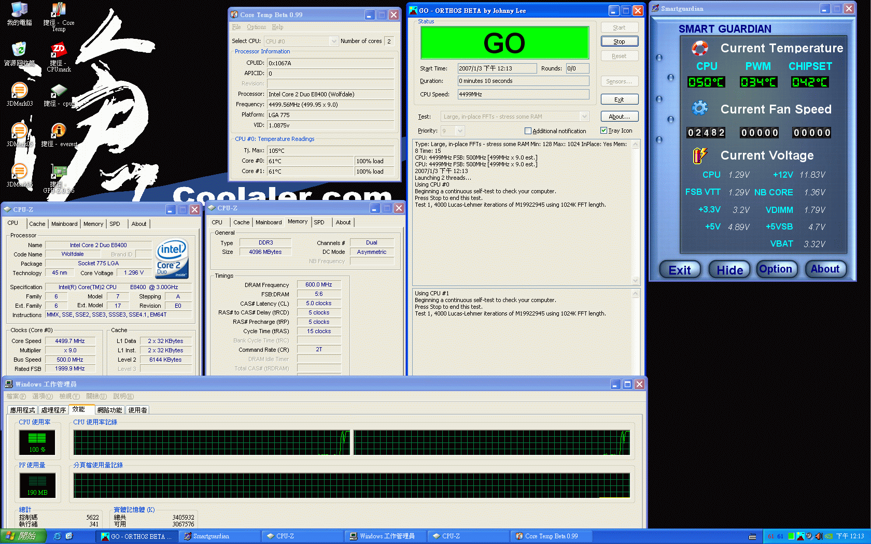Click the About... button in ORTHOS

tap(619, 117)
